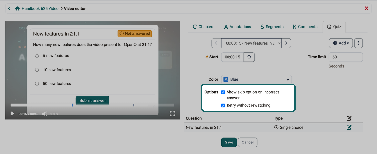Click the Question column header
Screen dimensions: 377x154
click(194, 118)
